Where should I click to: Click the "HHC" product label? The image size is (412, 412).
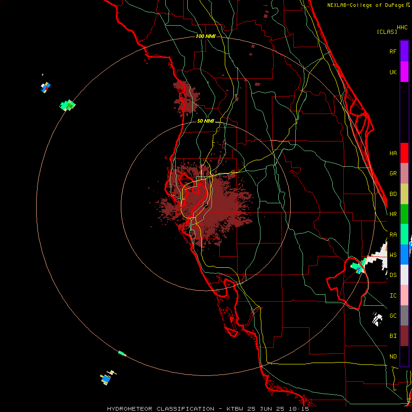402,27
